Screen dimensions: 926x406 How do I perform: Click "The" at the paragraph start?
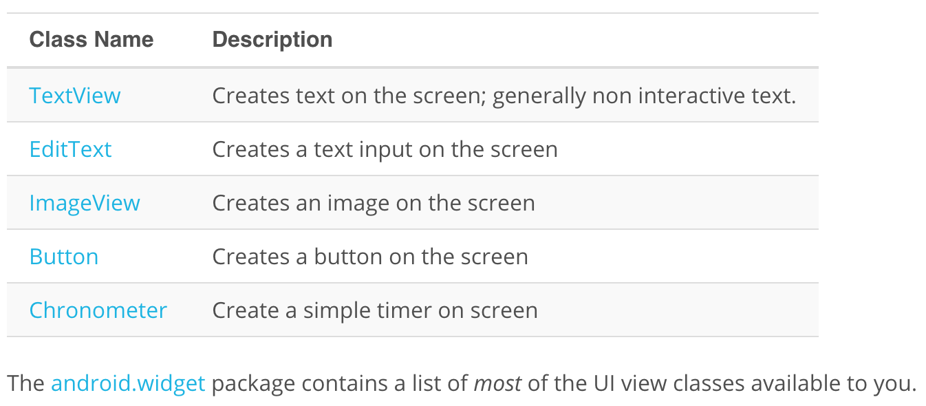26,383
